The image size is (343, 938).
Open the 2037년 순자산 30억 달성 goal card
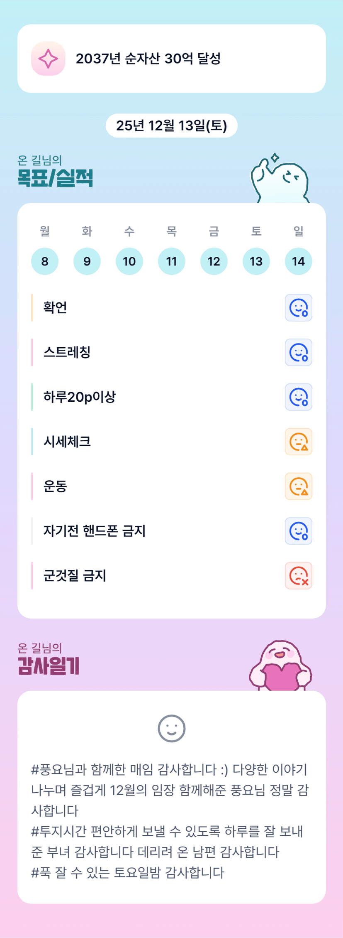(171, 59)
